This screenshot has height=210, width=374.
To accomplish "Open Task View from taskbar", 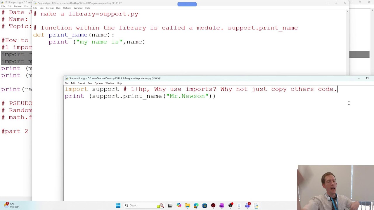I will (170, 205).
